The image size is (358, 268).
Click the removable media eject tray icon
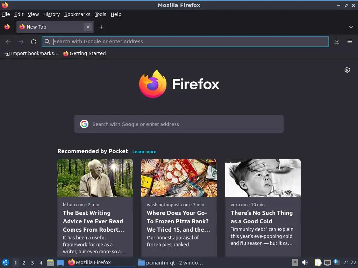tap(295, 262)
